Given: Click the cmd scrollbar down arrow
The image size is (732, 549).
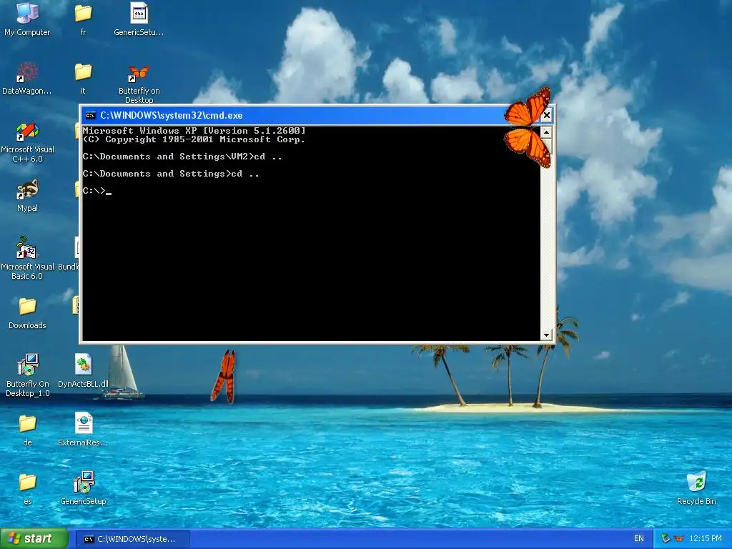Looking at the screenshot, I should tap(545, 335).
